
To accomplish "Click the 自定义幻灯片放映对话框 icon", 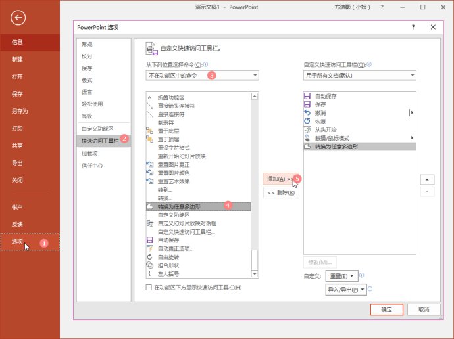I will pyautogui.click(x=150, y=223).
